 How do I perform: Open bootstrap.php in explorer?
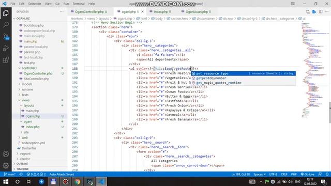[34, 25]
